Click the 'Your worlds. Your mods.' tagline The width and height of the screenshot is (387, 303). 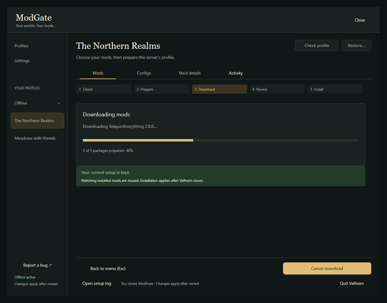tap(35, 26)
